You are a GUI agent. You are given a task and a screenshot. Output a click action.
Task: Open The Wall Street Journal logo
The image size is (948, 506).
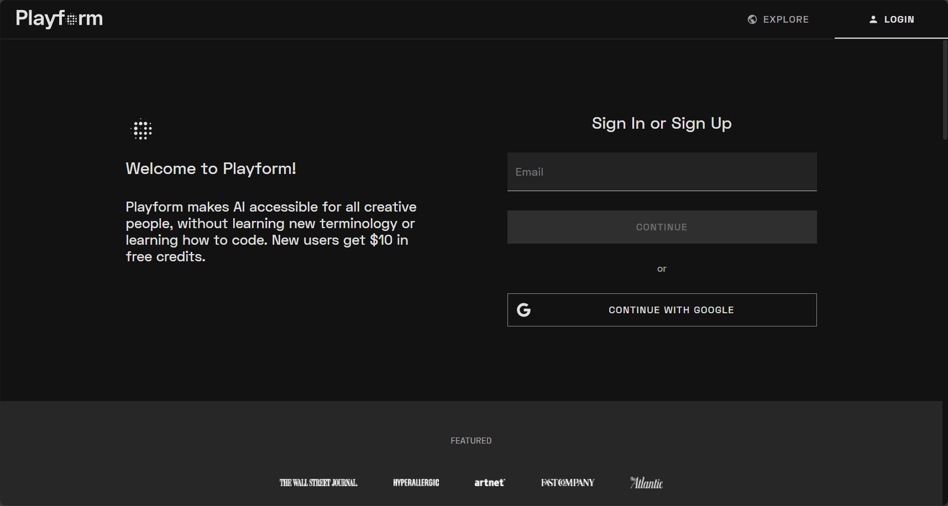[x=318, y=483]
